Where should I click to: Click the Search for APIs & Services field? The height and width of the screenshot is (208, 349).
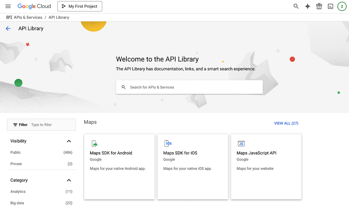click(x=189, y=87)
